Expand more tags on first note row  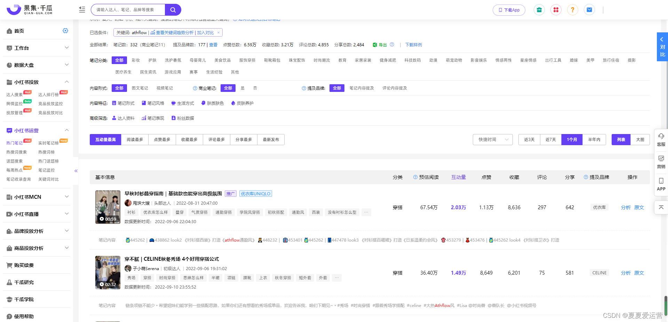[366, 212]
